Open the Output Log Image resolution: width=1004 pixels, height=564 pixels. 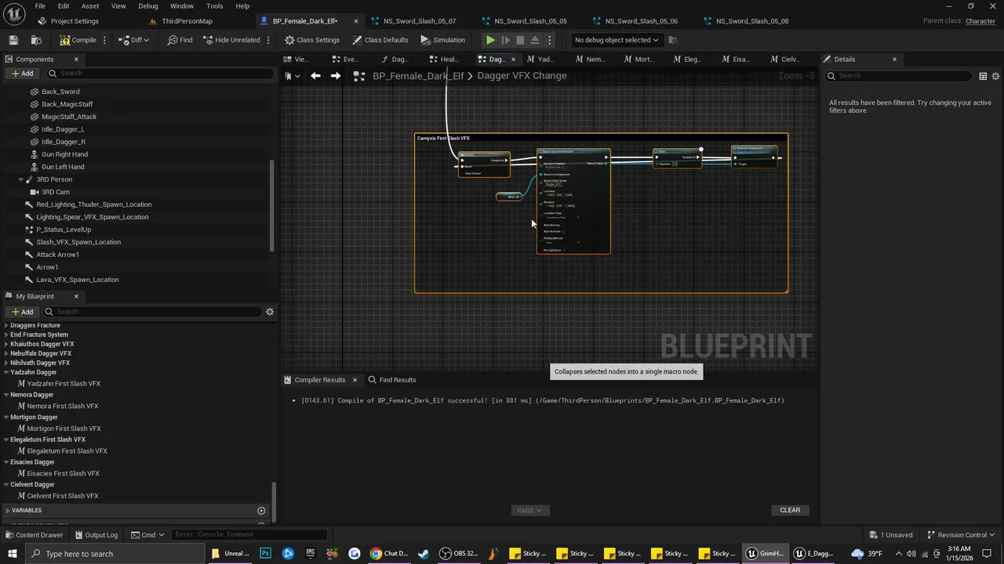(96, 535)
